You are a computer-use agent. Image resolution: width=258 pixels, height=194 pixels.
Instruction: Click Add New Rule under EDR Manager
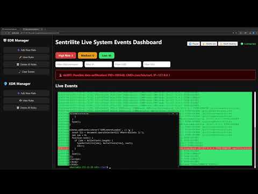pos(26,50)
